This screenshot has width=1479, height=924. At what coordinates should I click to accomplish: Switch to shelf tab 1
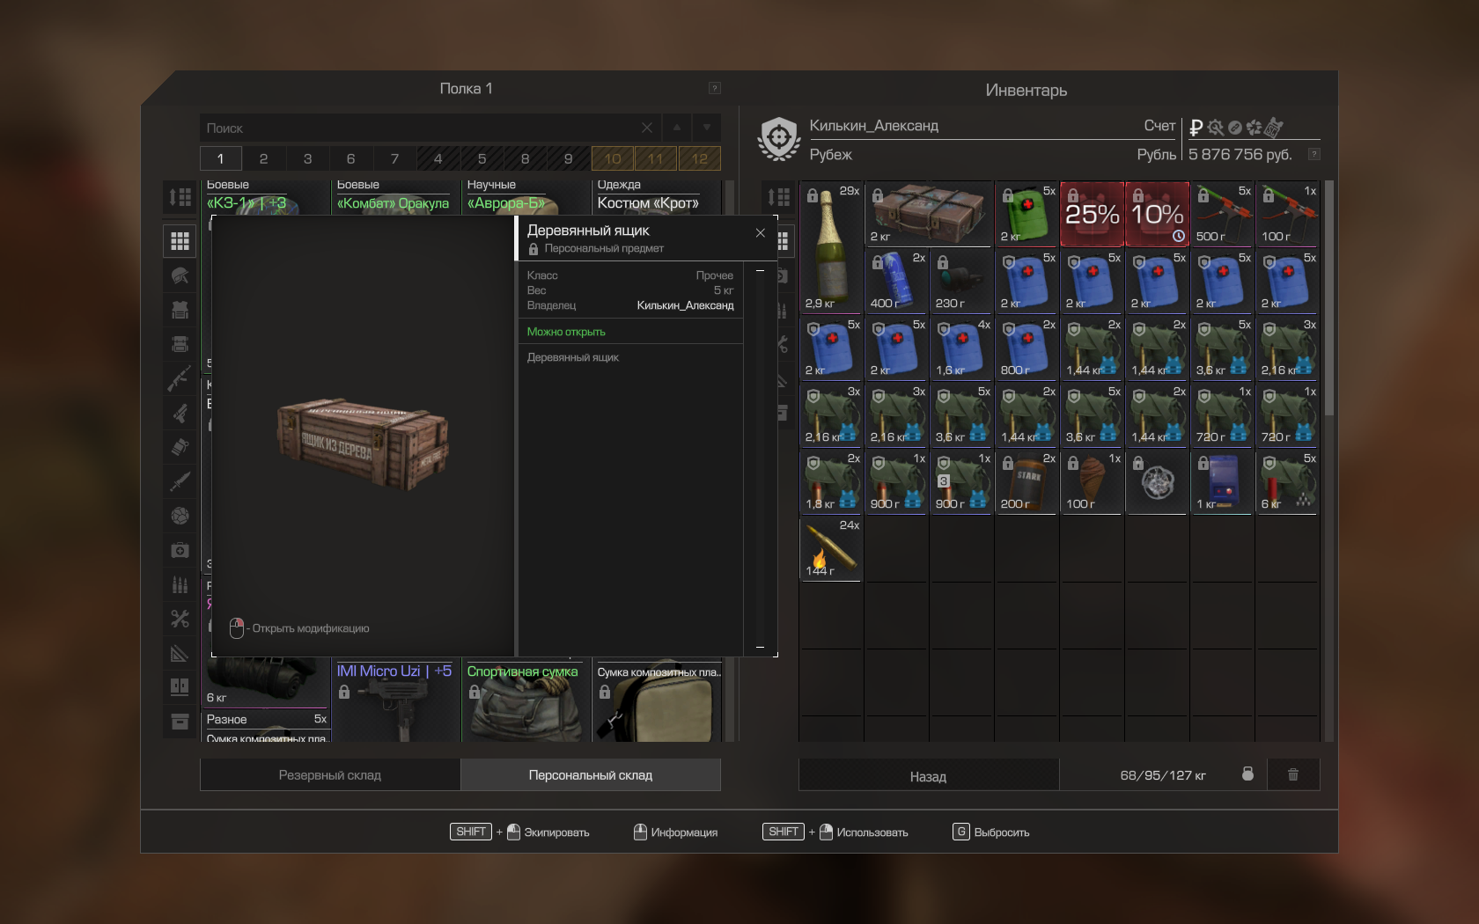pyautogui.click(x=220, y=158)
